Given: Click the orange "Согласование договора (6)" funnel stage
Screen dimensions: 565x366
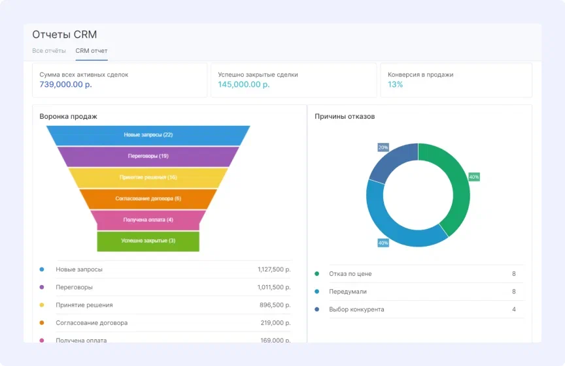Looking at the screenshot, I should 148,198.
